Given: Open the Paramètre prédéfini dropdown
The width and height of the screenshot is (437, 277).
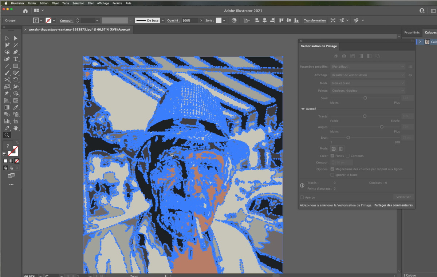Looking at the screenshot, I should (x=368, y=67).
